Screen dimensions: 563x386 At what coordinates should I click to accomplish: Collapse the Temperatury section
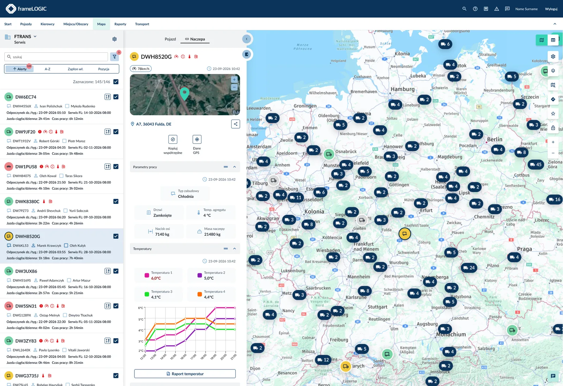tap(234, 249)
